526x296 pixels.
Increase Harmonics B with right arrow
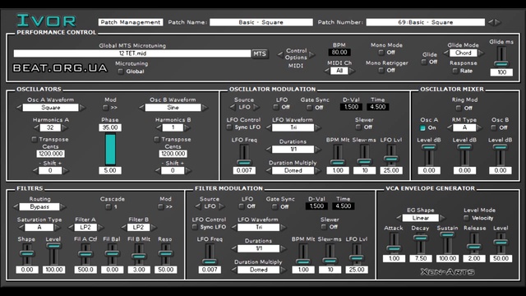[x=187, y=128]
